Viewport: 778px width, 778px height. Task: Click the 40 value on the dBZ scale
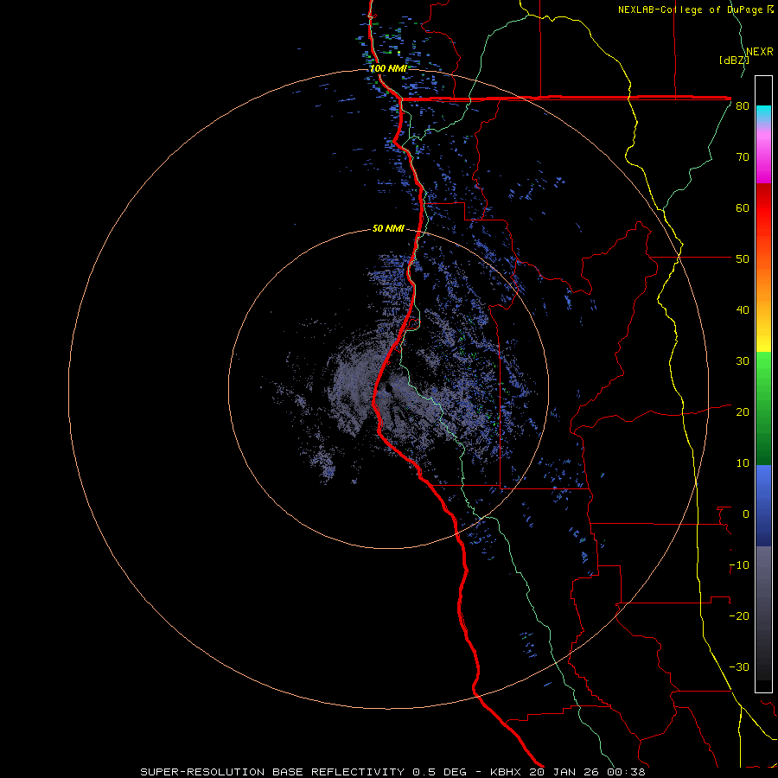click(x=743, y=310)
